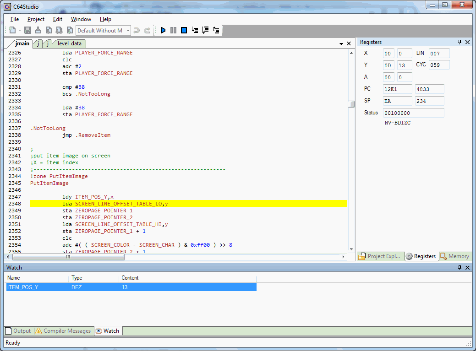Switch to the Compiler Messages tab
This screenshot has width=476, height=351.
click(63, 331)
